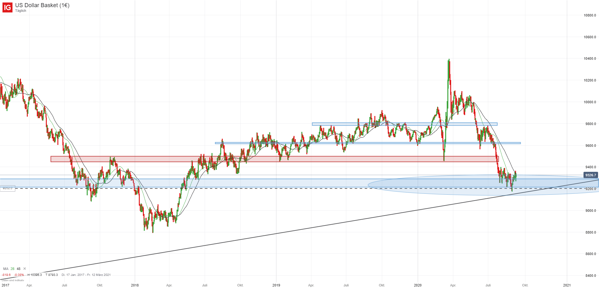
Task: Select the long rising black trendline
Action: (299, 230)
